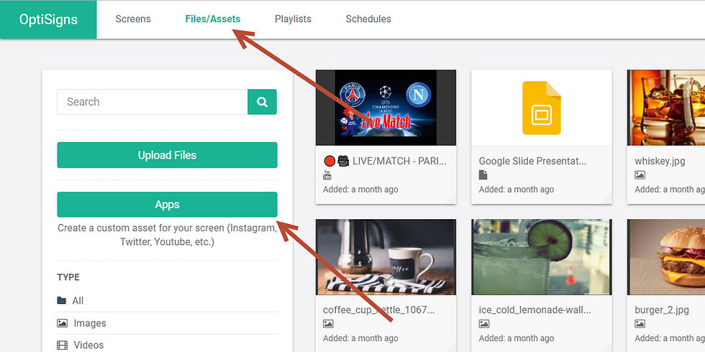Click 'Added: a month ago' under coffee_cup_kettle

360,338
